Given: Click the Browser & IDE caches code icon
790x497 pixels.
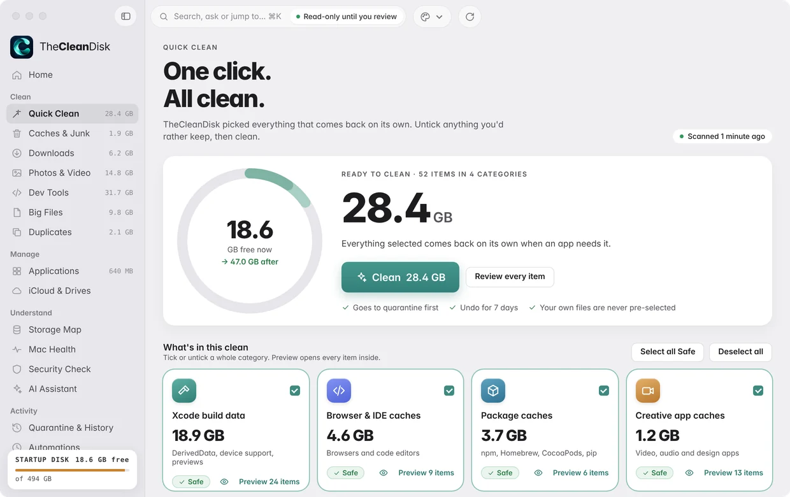Looking at the screenshot, I should (x=338, y=391).
